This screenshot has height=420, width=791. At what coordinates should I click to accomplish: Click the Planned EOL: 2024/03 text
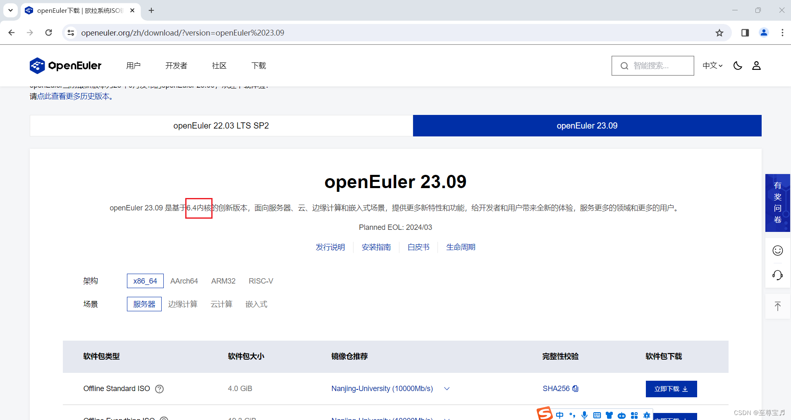tap(395, 227)
